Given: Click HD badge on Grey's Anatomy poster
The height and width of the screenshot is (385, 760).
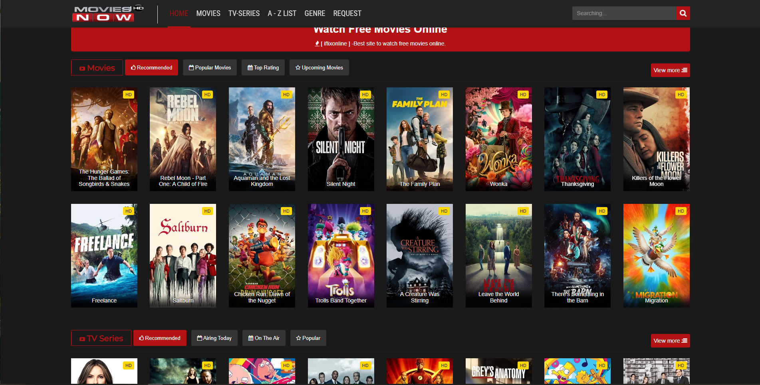Looking at the screenshot, I should [x=523, y=365].
